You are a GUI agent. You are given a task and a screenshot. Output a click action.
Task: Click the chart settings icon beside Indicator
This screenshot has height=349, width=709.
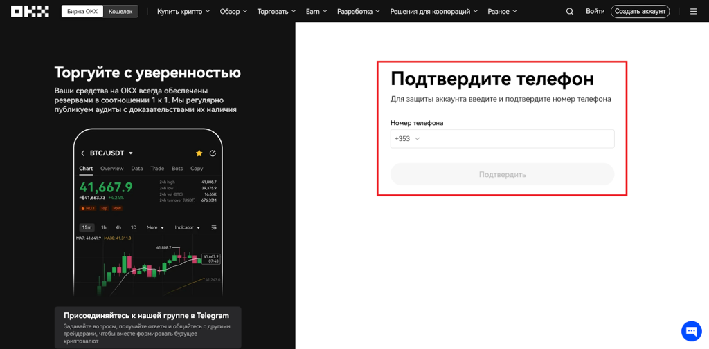pyautogui.click(x=214, y=227)
